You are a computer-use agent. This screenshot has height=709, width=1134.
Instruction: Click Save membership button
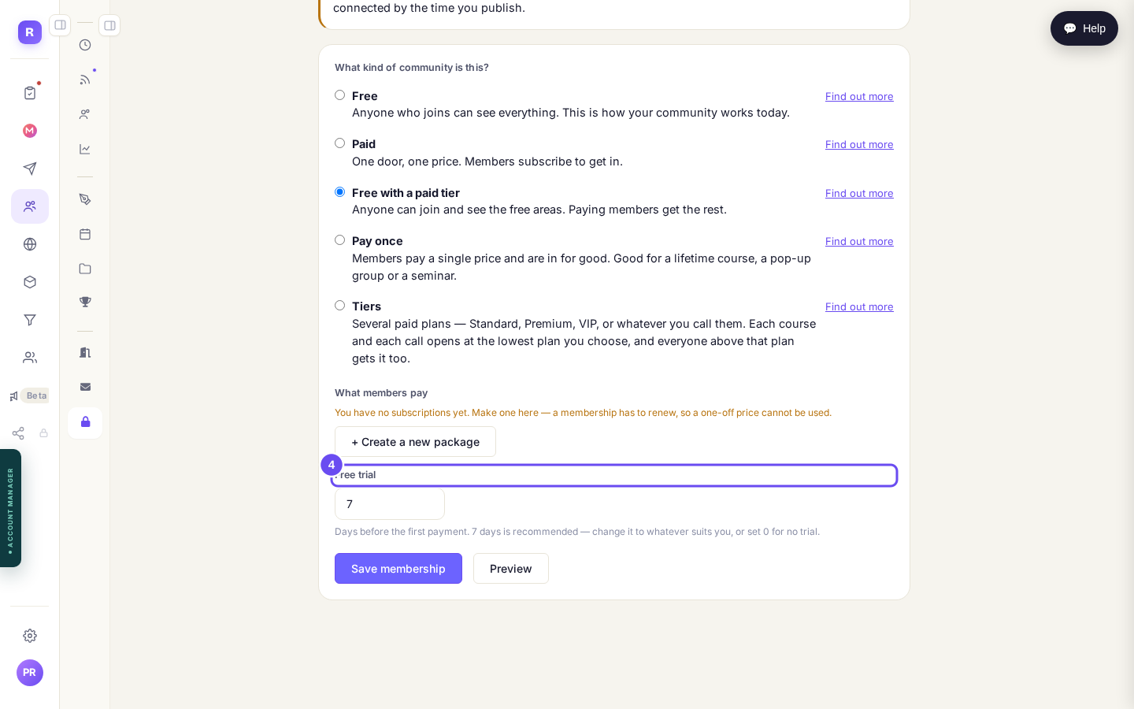click(398, 569)
